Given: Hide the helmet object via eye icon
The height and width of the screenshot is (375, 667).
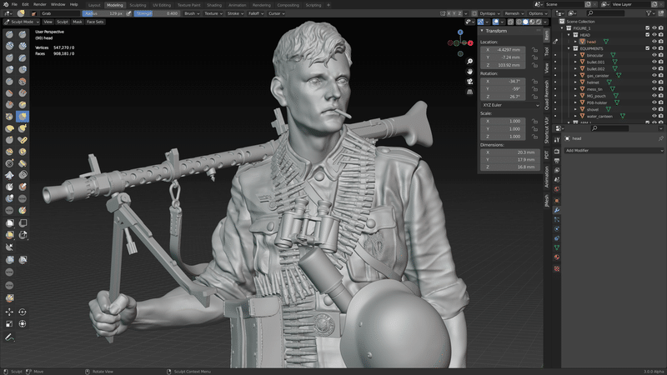Looking at the screenshot, I should click(x=654, y=82).
